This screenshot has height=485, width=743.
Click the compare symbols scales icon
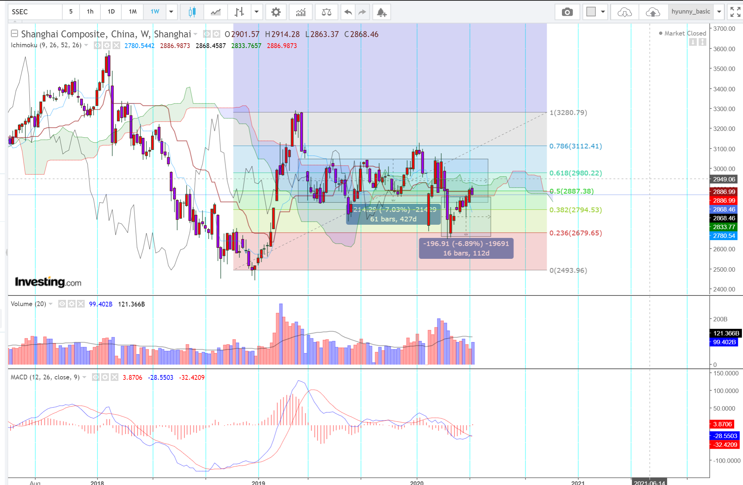pos(326,12)
